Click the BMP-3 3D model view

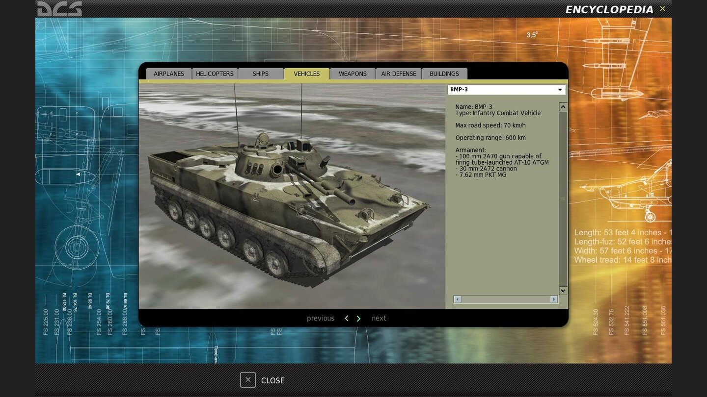click(x=292, y=196)
